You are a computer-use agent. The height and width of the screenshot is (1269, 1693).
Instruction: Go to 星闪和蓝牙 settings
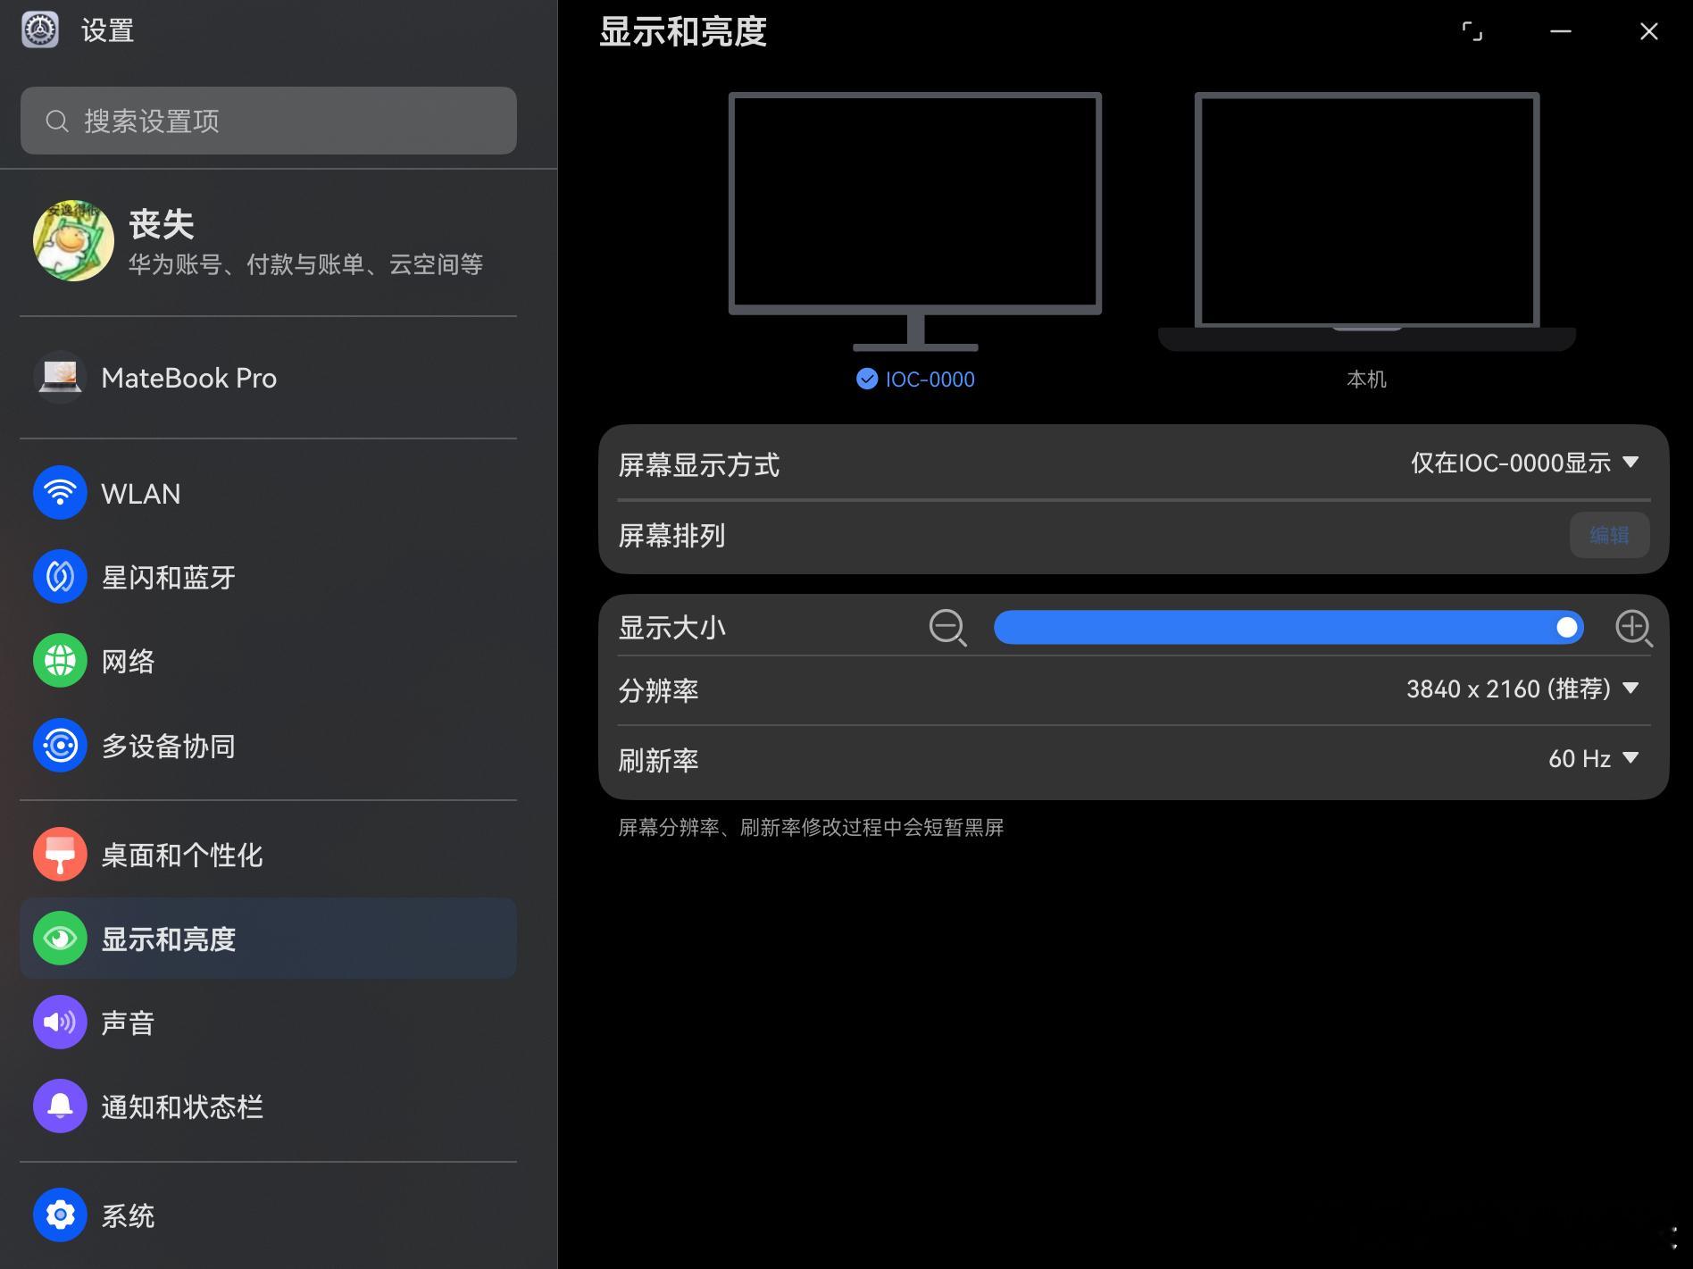pos(268,577)
